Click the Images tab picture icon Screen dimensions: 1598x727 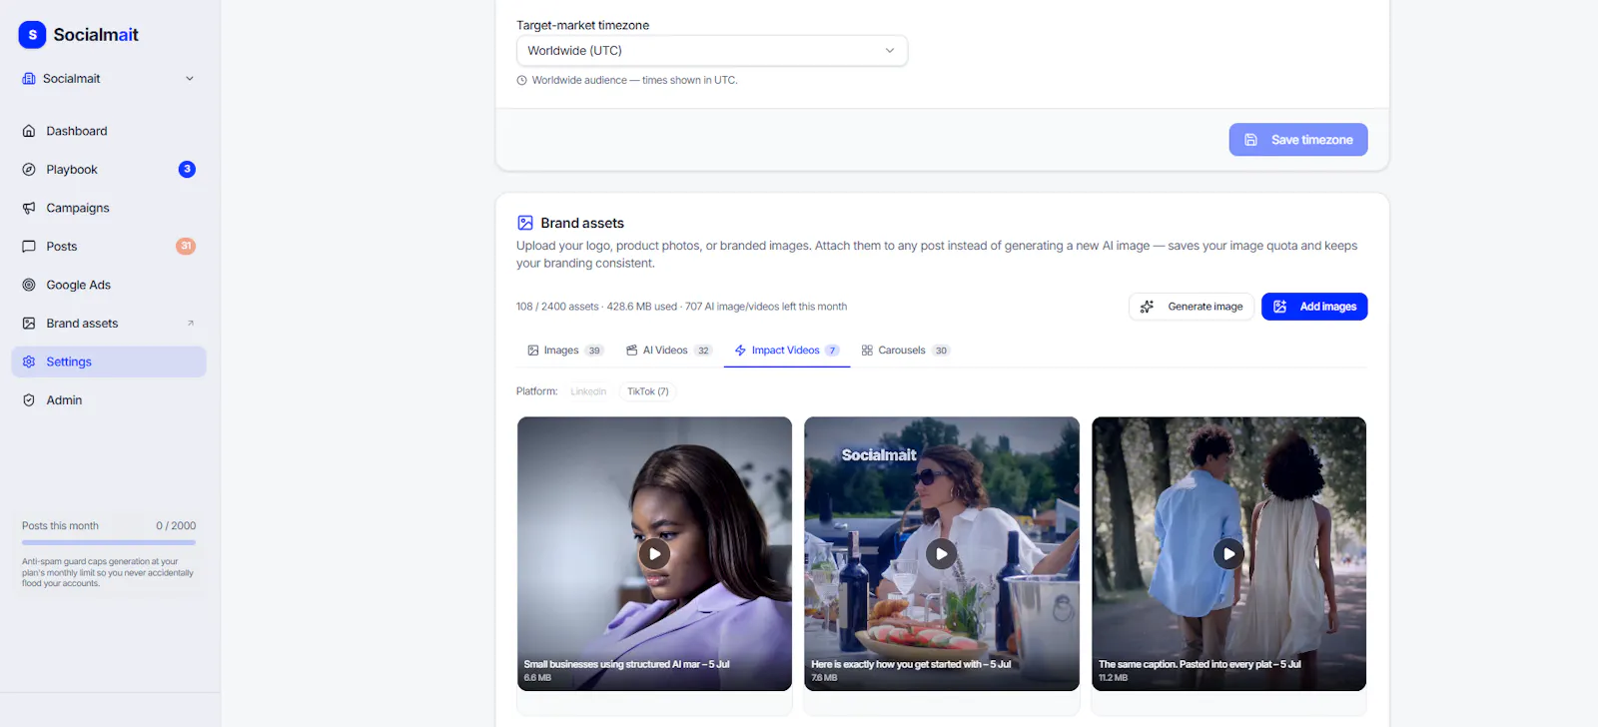[533, 351]
